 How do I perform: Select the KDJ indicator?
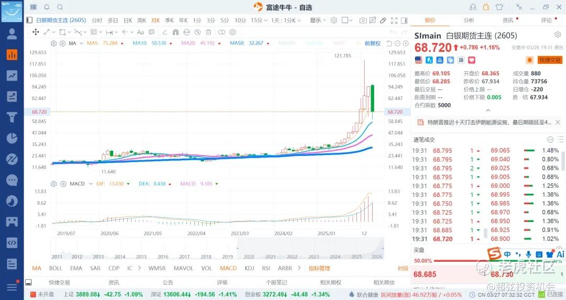coord(249,268)
